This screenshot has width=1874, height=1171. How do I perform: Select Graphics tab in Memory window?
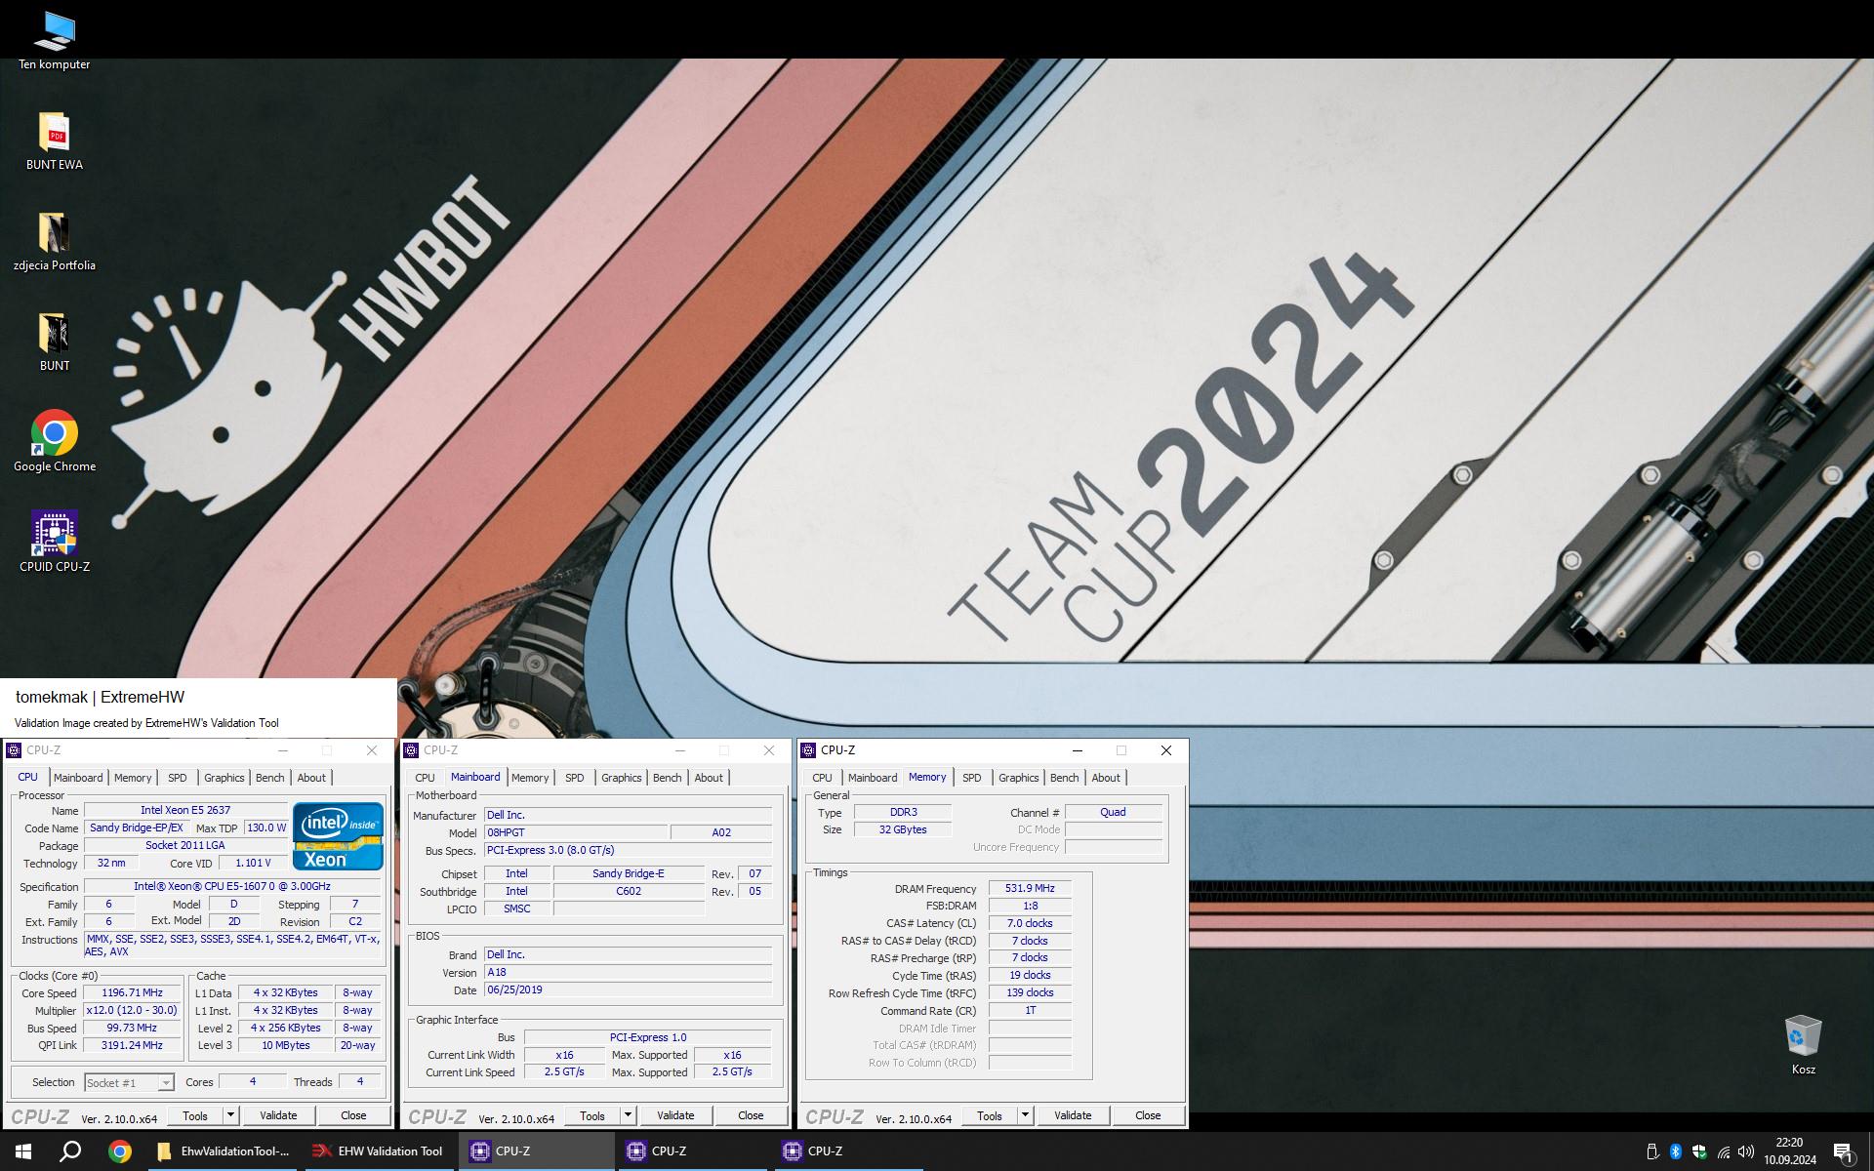coord(1018,778)
